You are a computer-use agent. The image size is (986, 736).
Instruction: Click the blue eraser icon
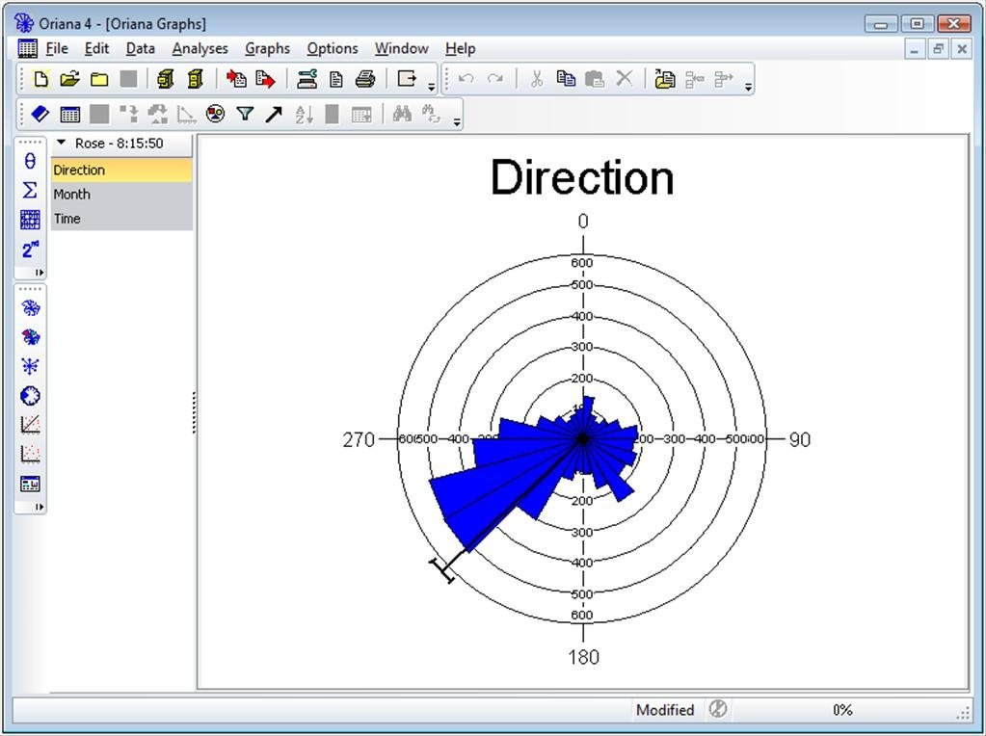coord(40,114)
